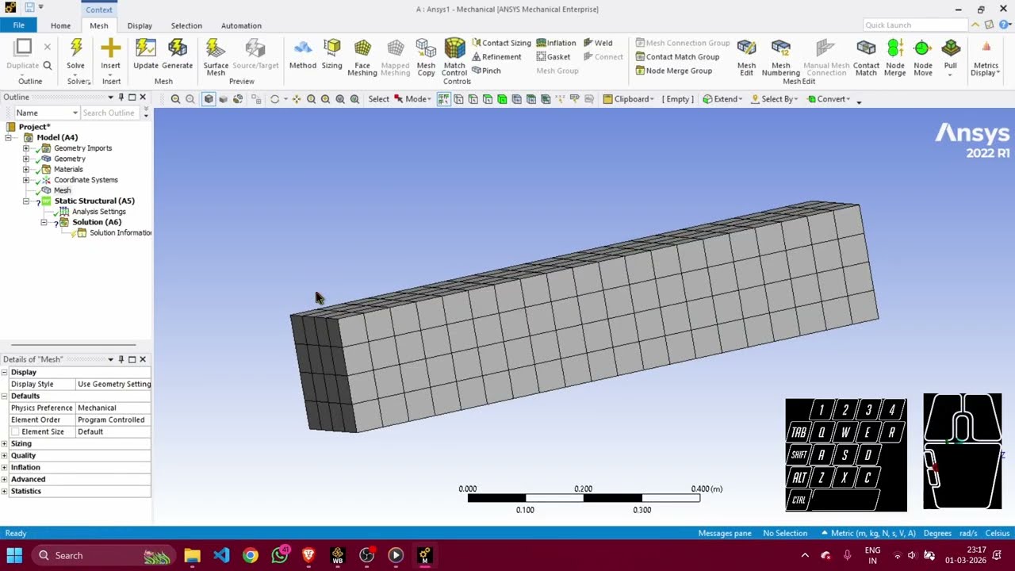Click the Update mesh icon
Viewport: 1015px width, 571px height.
pyautogui.click(x=145, y=48)
